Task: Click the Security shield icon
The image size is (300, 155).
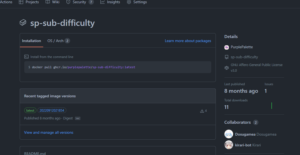Action: 68,2
